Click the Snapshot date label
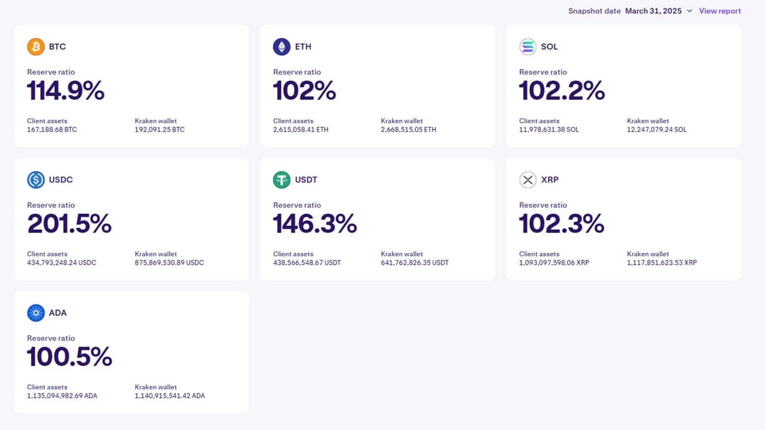 point(595,11)
